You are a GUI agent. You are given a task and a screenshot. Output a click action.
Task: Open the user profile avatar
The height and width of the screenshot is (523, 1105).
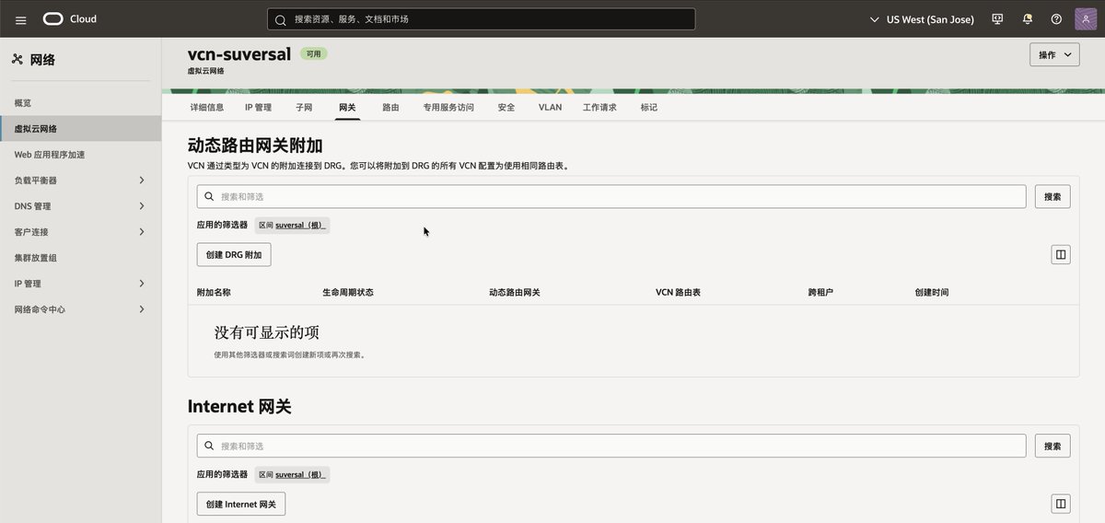[1086, 19]
